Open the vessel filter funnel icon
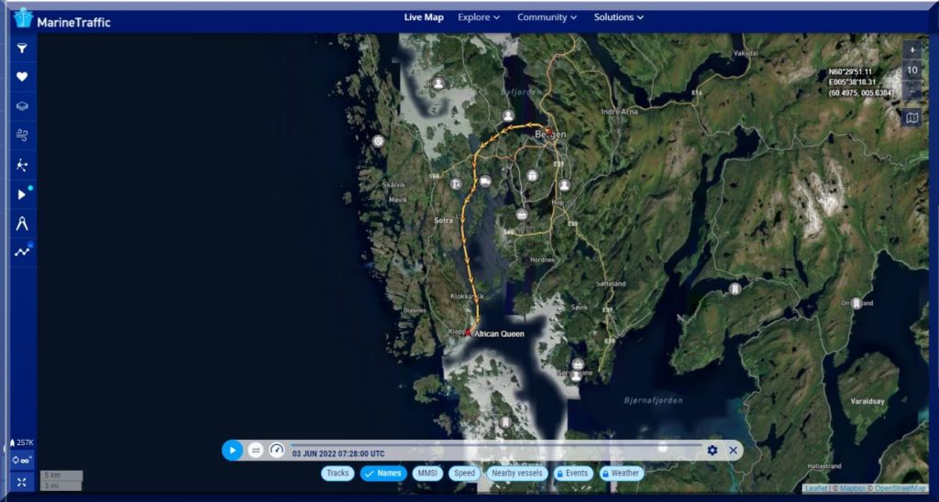Viewport: 939px width, 502px height. click(x=23, y=49)
